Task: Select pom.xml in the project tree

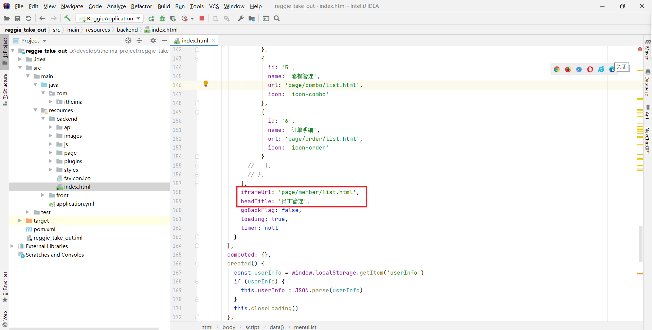Action: coord(44,229)
